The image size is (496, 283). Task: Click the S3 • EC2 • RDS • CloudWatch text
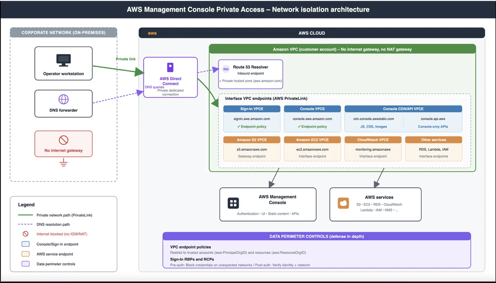pos(379,205)
